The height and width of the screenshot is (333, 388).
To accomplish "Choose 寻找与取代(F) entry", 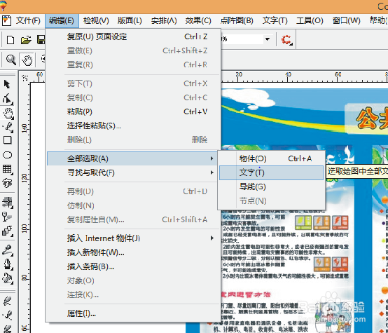I will point(132,172).
